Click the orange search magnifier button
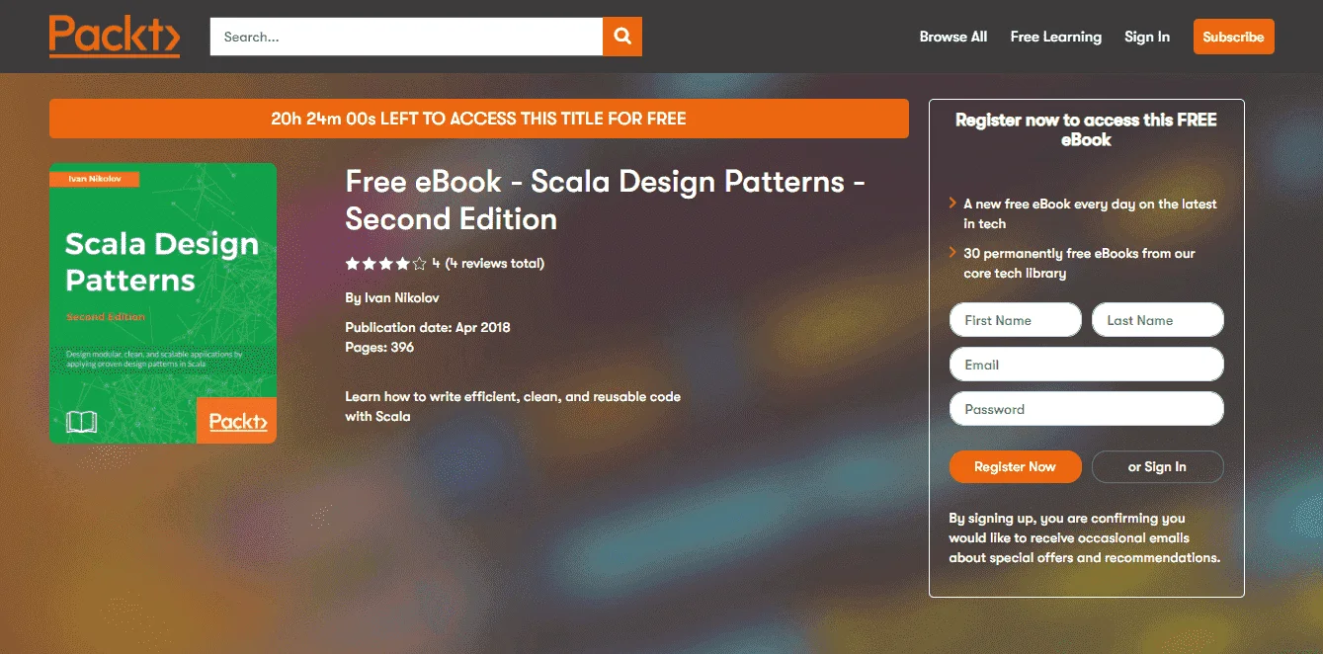 pos(622,37)
